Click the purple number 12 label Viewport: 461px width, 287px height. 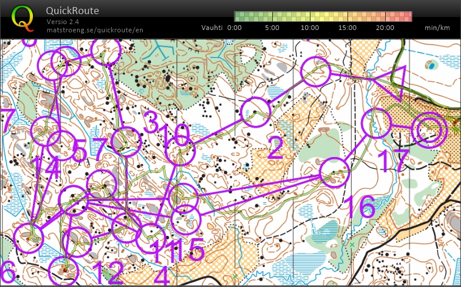108,273
